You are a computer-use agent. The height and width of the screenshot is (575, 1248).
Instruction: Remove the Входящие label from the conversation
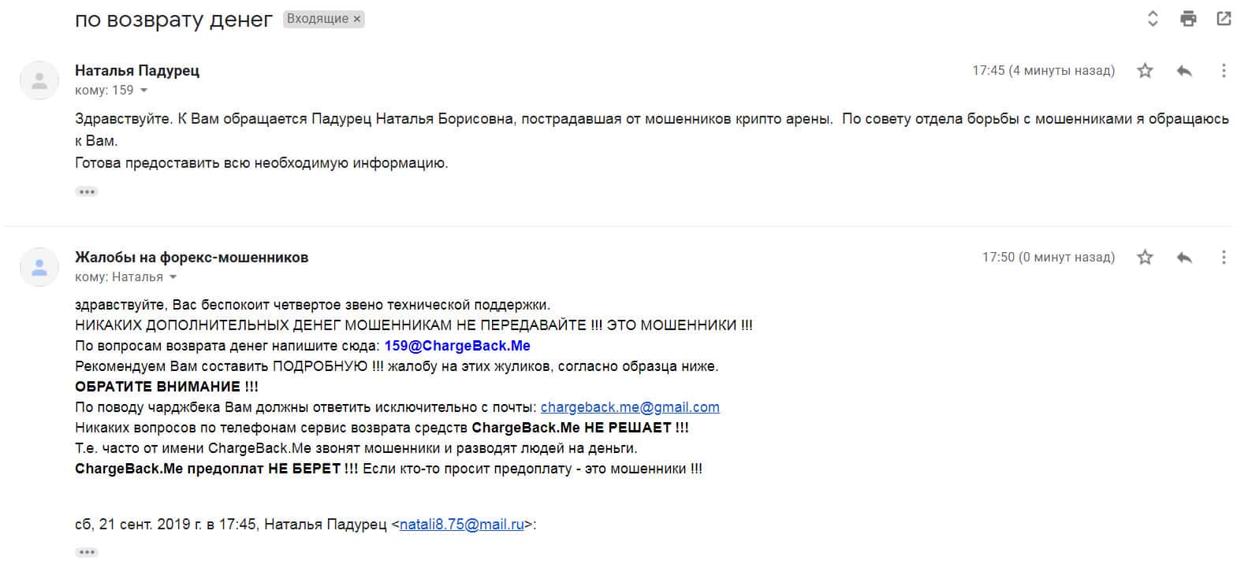coord(357,19)
